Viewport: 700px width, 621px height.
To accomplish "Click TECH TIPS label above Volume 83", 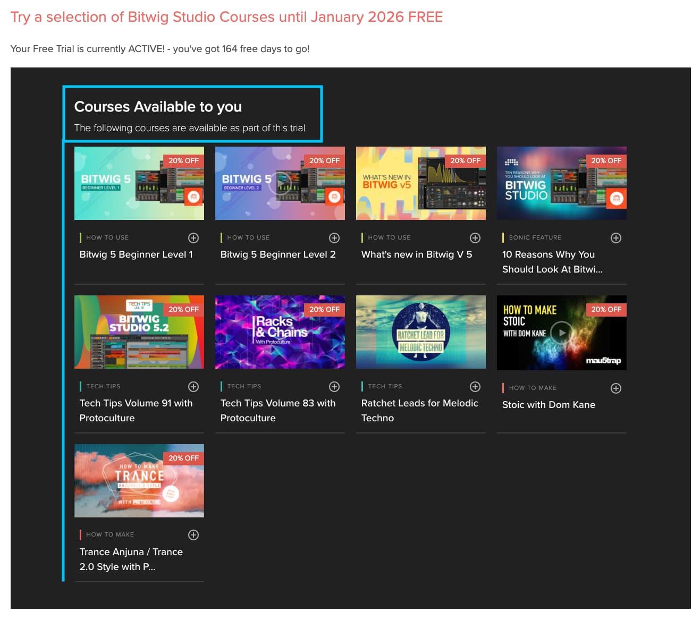I will tap(244, 386).
